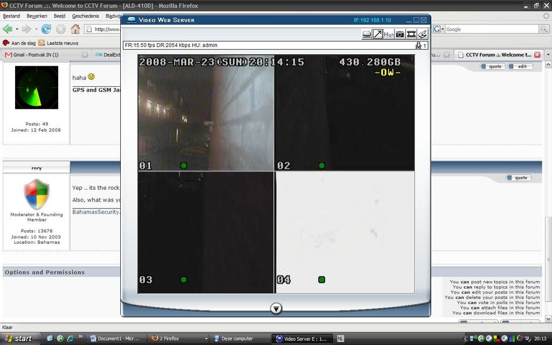Open Video Server E taskbar item
Screen dimensions: 552x345
301,339
